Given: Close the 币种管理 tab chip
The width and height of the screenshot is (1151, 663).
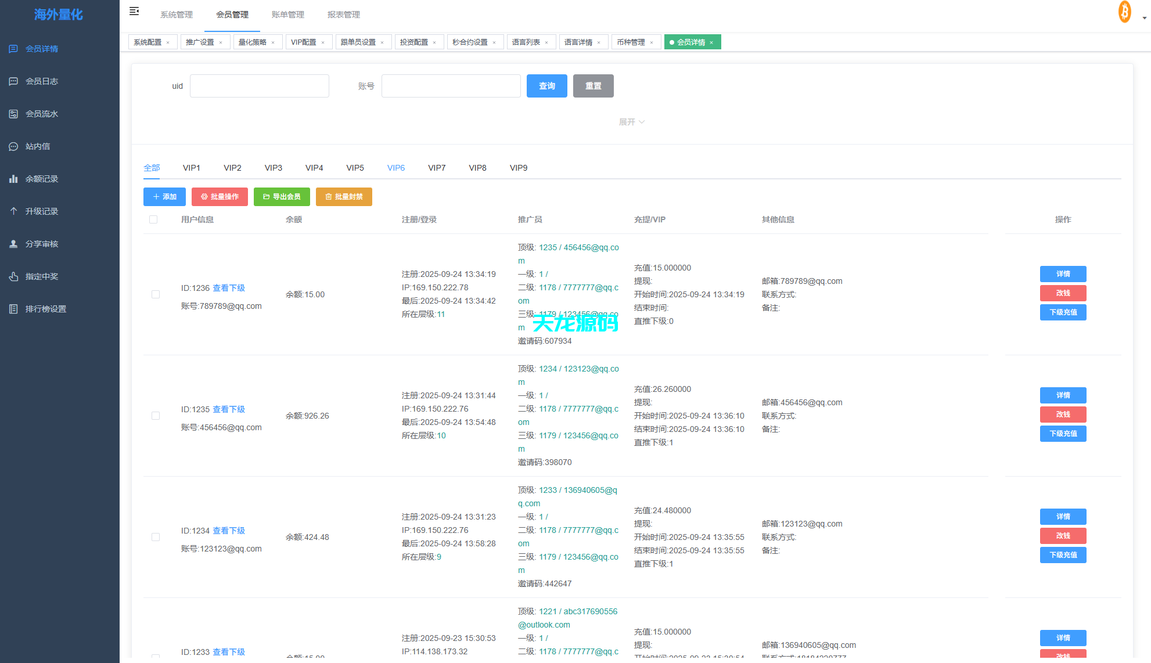Looking at the screenshot, I should [652, 42].
